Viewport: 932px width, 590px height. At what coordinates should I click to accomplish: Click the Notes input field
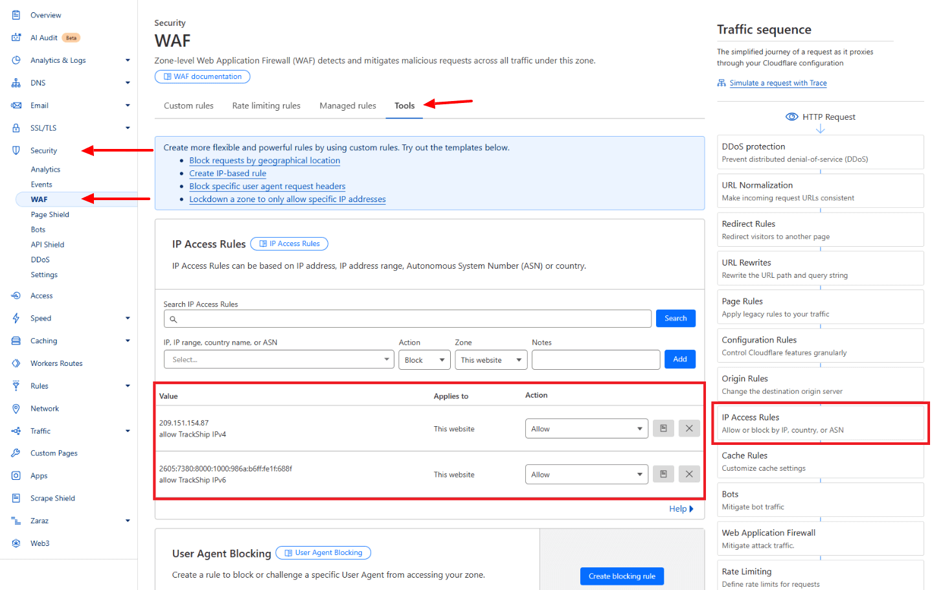(595, 359)
